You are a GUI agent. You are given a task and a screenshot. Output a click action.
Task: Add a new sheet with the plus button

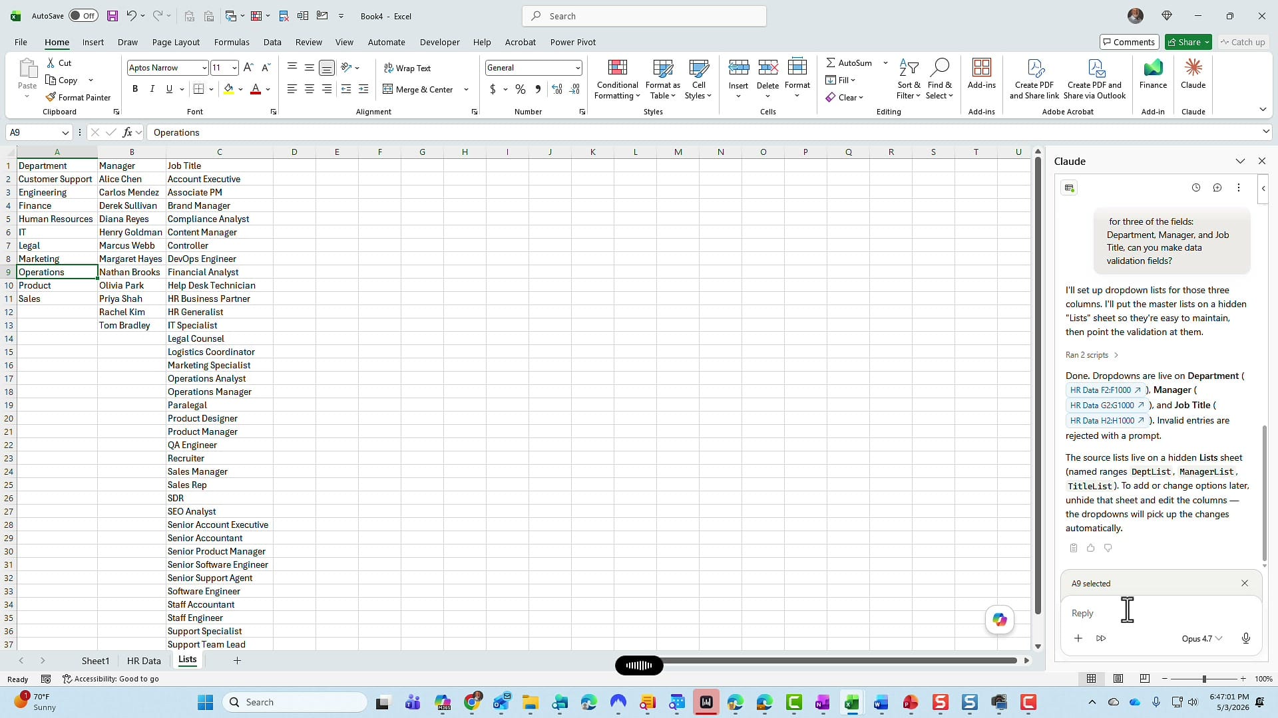pyautogui.click(x=237, y=660)
